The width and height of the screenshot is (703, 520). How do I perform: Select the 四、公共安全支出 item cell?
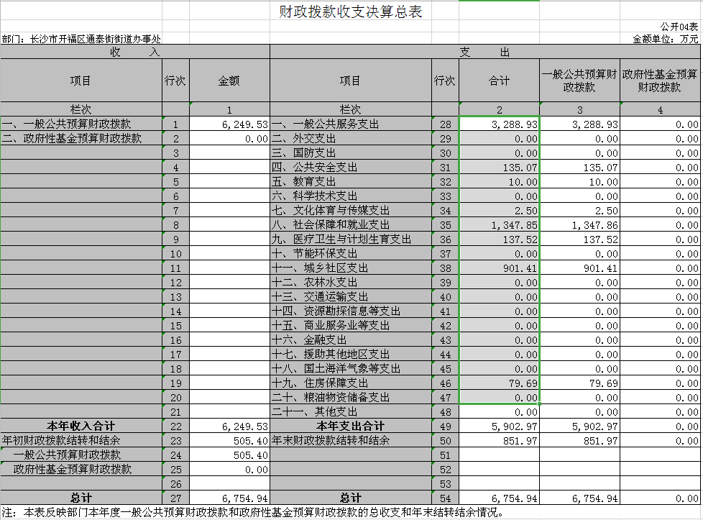pos(350,168)
